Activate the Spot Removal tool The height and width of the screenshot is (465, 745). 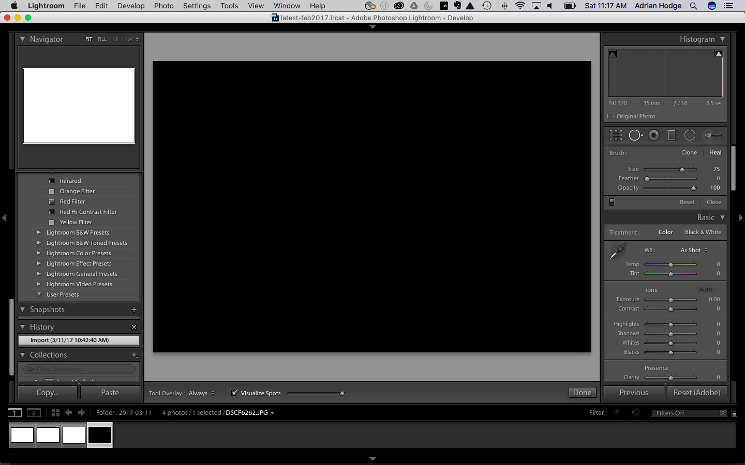pyautogui.click(x=635, y=135)
